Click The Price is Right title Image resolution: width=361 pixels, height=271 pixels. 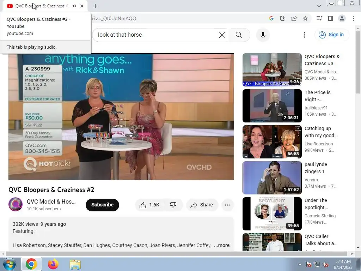pyautogui.click(x=318, y=96)
